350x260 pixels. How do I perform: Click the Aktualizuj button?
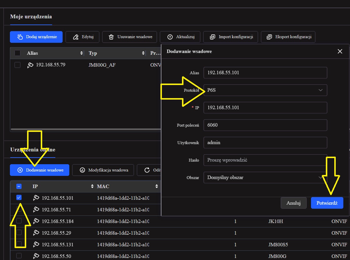click(x=180, y=37)
